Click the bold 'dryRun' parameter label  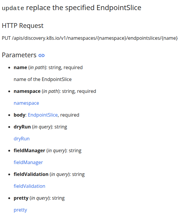click(x=22, y=127)
